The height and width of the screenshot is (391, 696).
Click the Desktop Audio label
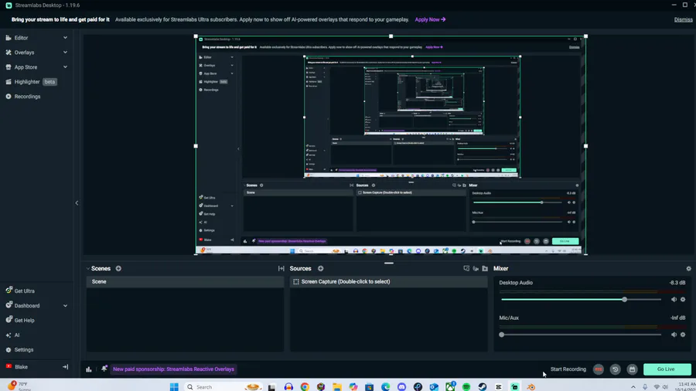tap(516, 282)
